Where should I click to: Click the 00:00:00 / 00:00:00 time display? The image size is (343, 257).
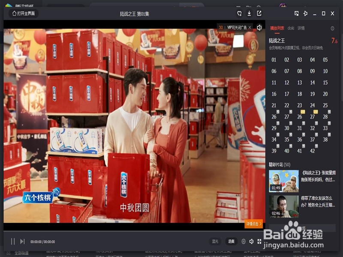tap(42, 242)
